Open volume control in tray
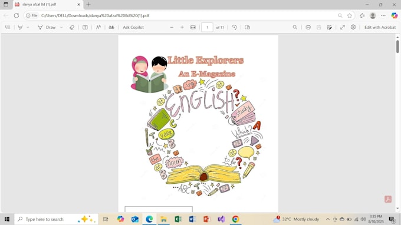The width and height of the screenshot is (401, 225). [363, 219]
